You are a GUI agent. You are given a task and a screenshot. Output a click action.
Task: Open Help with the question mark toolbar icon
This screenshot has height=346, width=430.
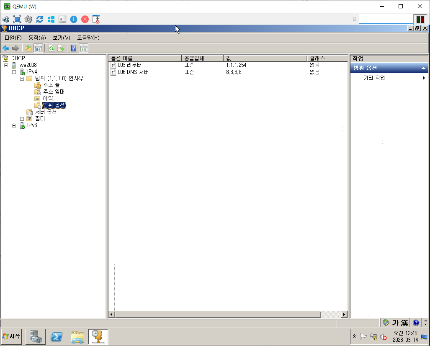pyautogui.click(x=74, y=48)
